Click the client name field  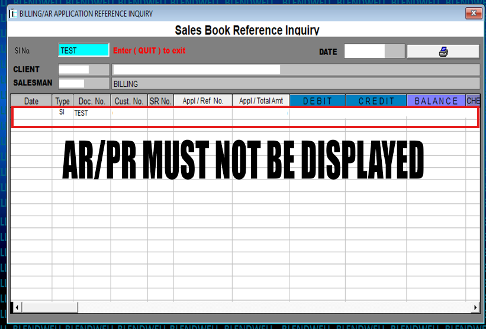[x=295, y=70]
